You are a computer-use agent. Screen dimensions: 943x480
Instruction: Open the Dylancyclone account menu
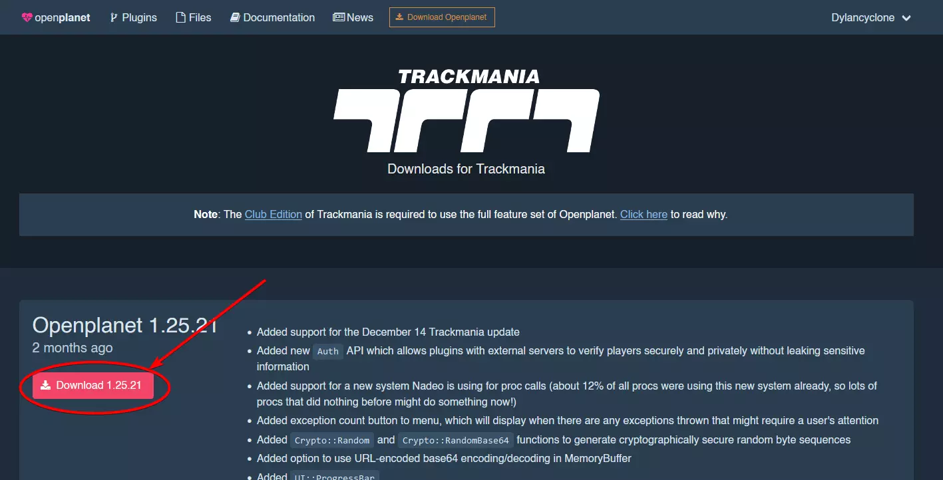click(x=870, y=18)
